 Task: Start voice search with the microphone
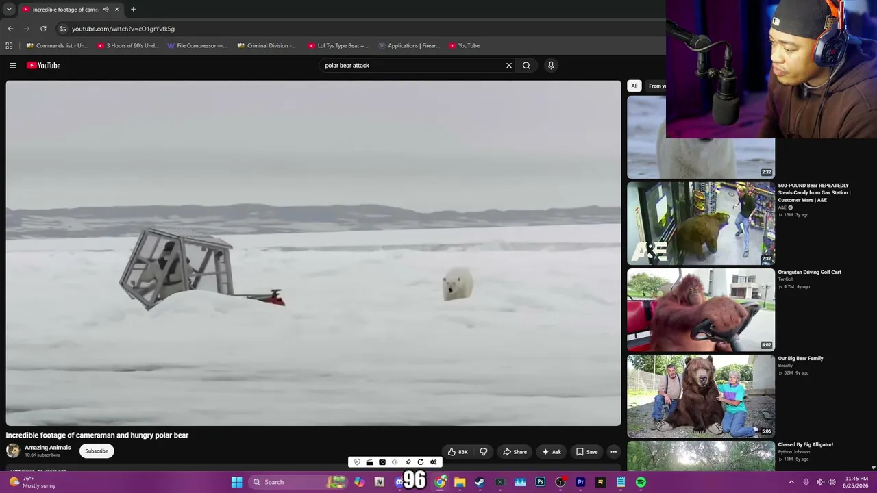click(x=551, y=66)
